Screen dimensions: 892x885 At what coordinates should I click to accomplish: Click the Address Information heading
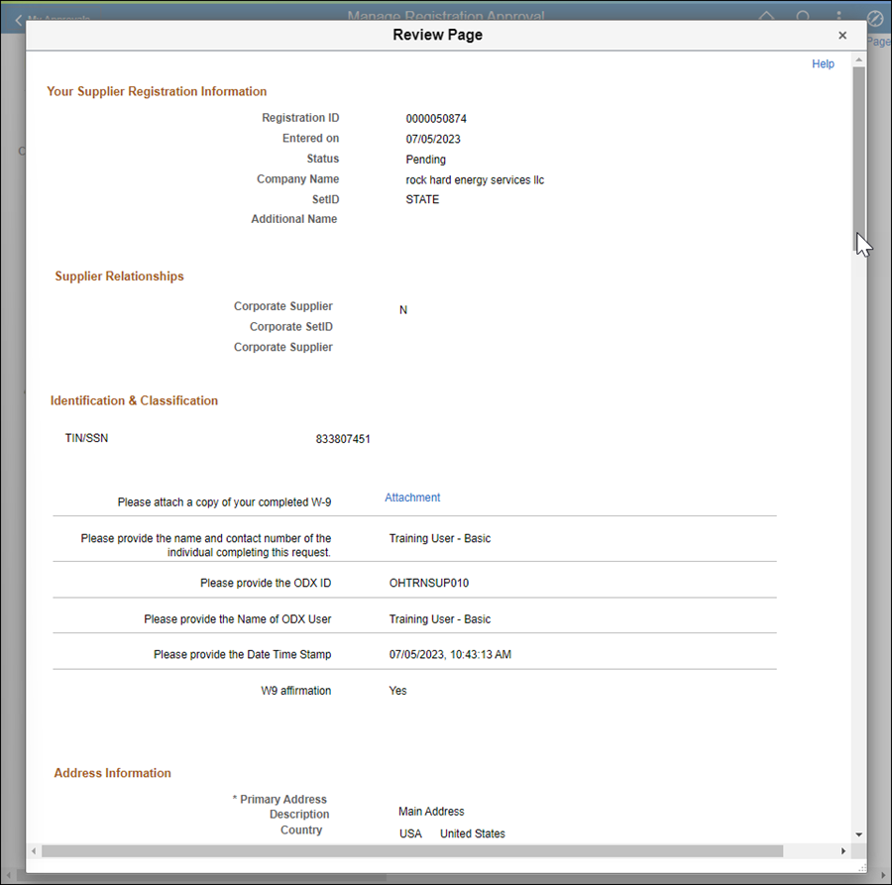coord(113,773)
